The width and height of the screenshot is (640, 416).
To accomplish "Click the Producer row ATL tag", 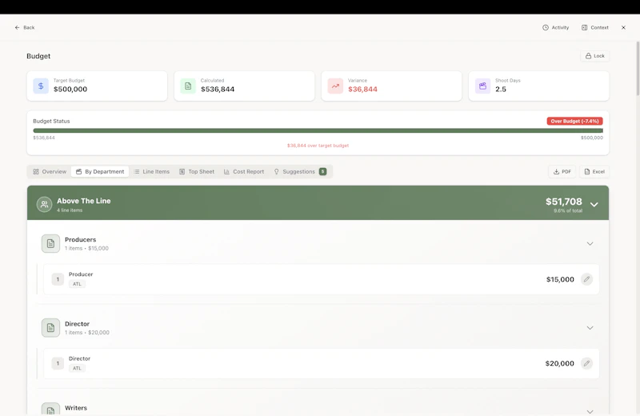I will tap(77, 284).
